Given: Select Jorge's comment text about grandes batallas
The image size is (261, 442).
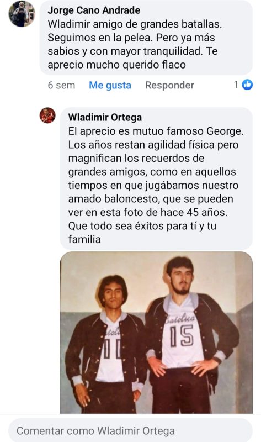Looking at the screenshot, I should click(x=135, y=44).
